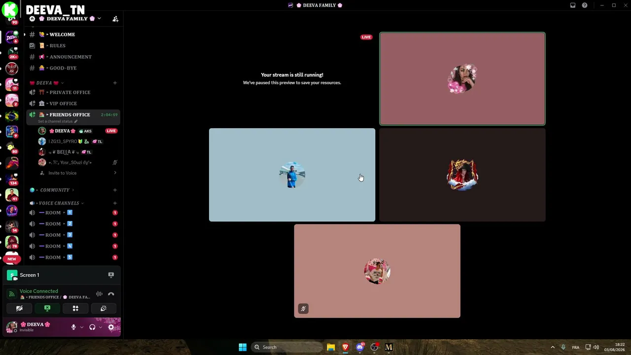Open the DEEVA user profile panel

click(x=35, y=327)
